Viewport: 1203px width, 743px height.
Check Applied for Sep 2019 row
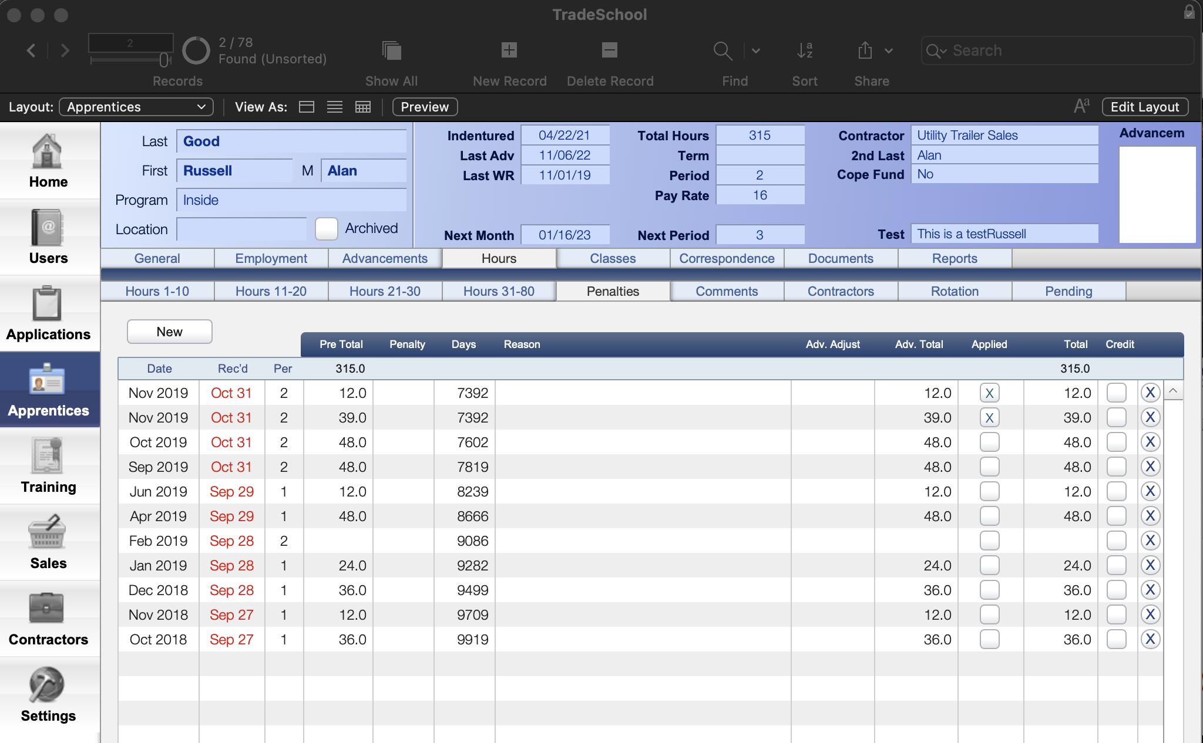(990, 467)
